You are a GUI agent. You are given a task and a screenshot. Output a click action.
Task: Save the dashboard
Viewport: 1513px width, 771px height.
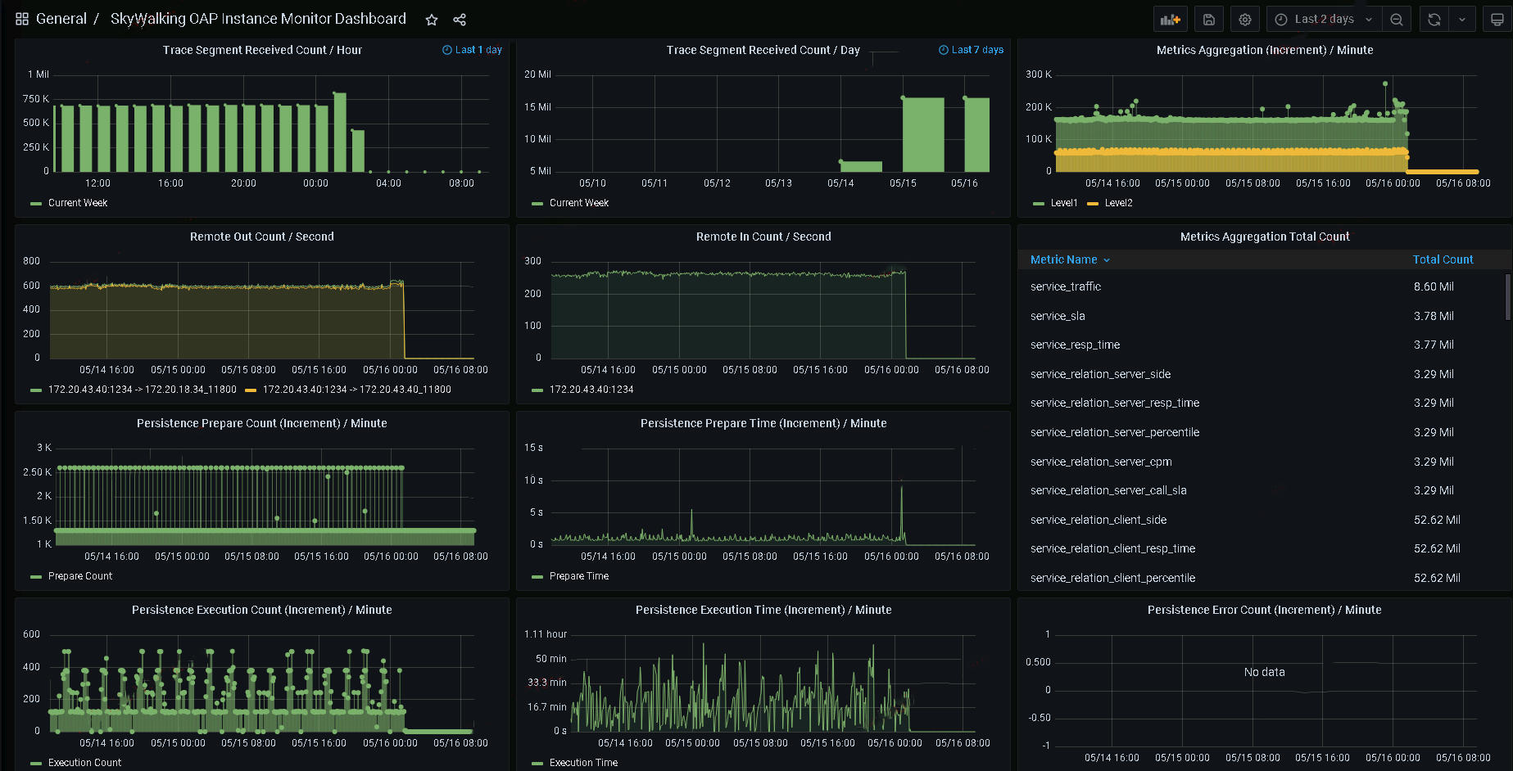tap(1209, 20)
